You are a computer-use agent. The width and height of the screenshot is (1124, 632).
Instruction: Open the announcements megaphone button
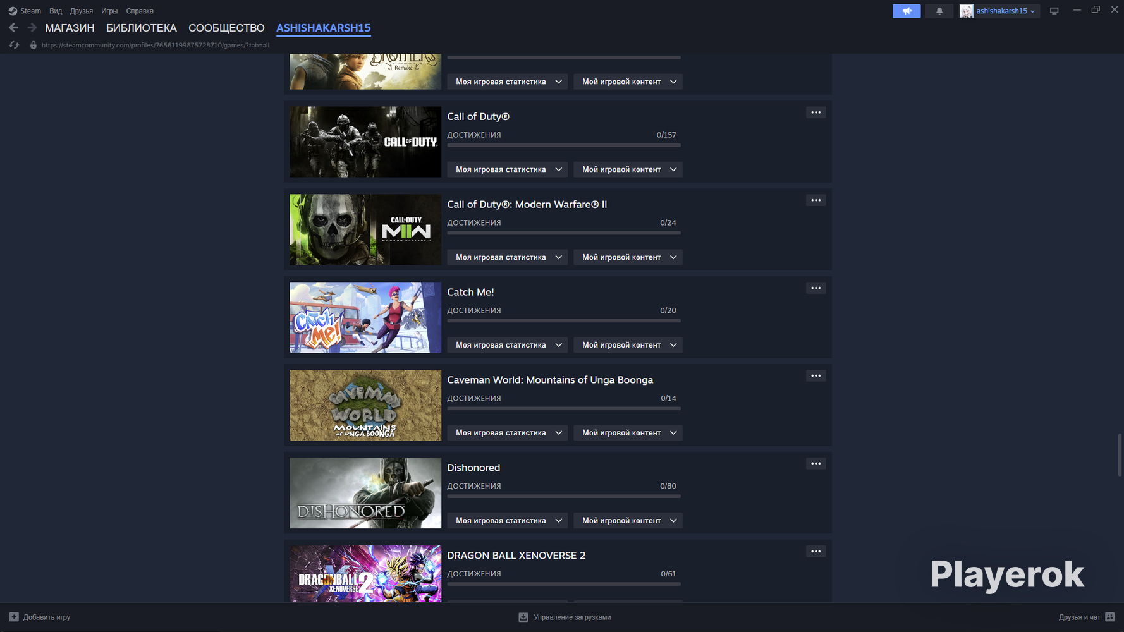pos(907,11)
